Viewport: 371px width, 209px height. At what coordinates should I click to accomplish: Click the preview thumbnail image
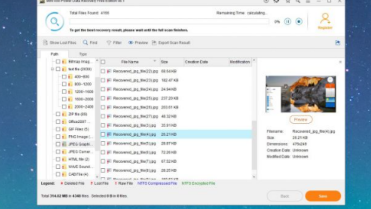(301, 94)
